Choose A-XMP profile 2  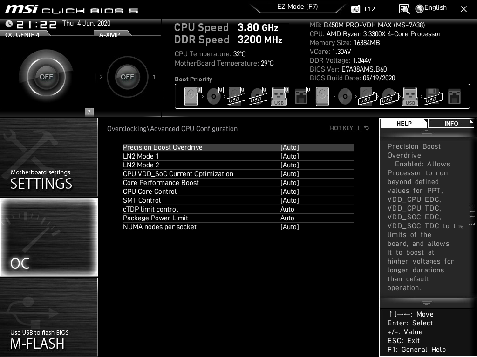101,77
